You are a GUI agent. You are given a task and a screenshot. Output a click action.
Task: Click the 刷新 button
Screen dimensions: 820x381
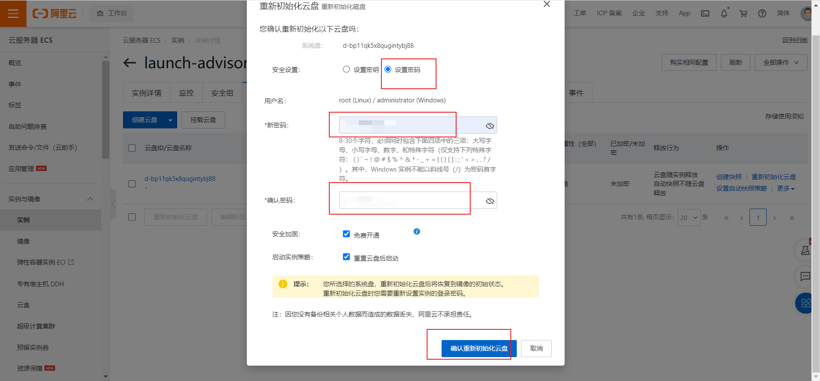click(x=735, y=63)
